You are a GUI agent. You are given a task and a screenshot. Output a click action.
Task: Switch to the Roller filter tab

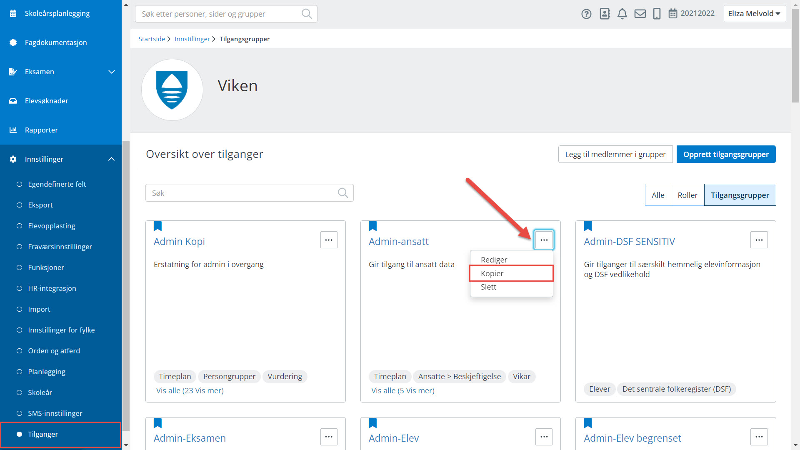(687, 195)
